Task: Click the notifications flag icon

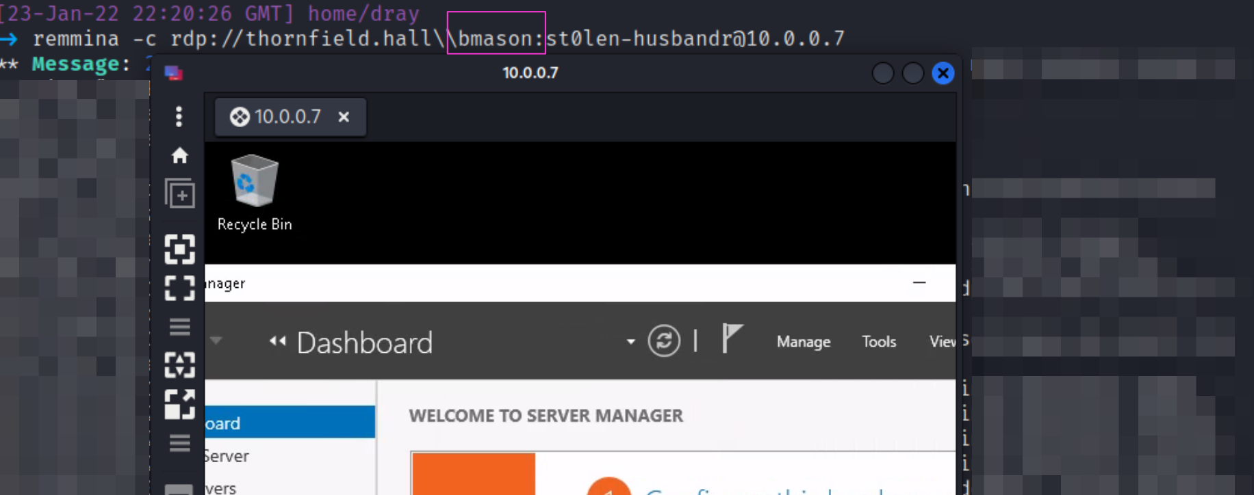Action: pyautogui.click(x=731, y=338)
